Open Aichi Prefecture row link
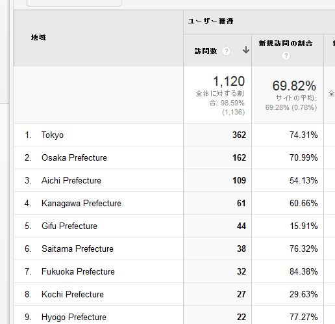This screenshot has height=324, width=335. point(71,180)
